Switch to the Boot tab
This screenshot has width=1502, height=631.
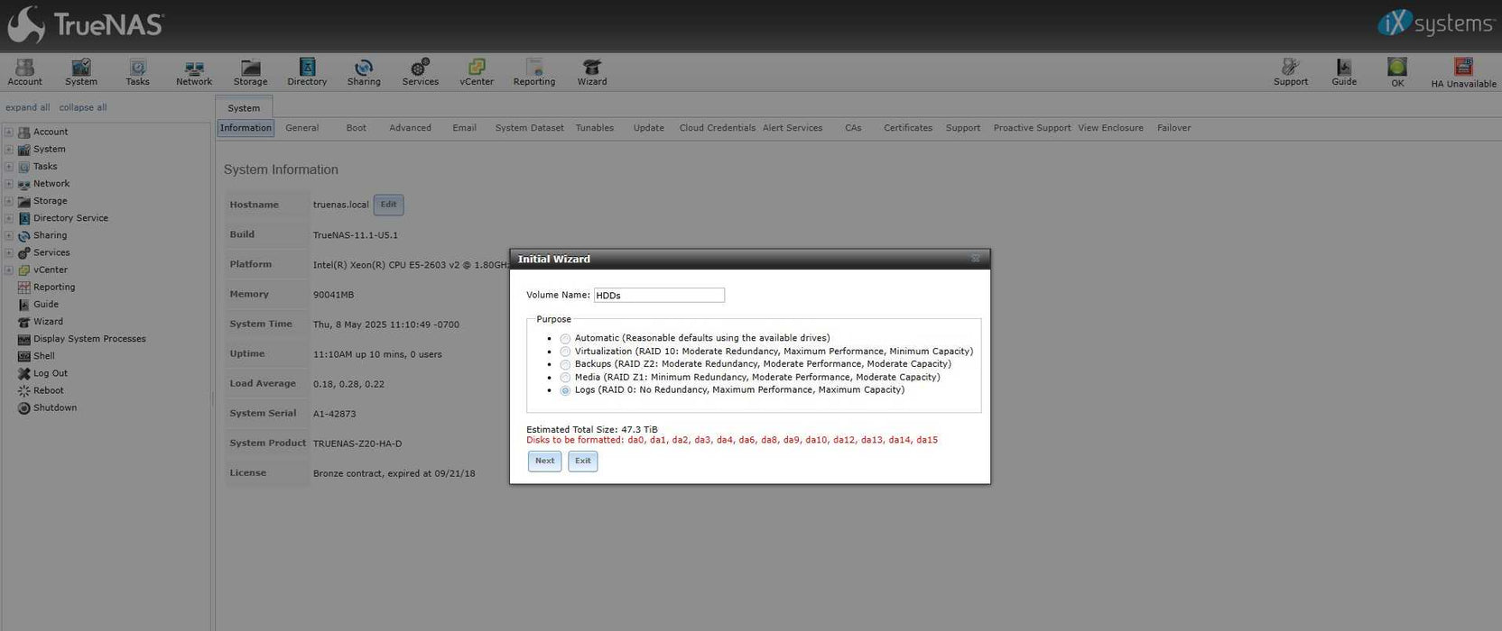click(357, 128)
